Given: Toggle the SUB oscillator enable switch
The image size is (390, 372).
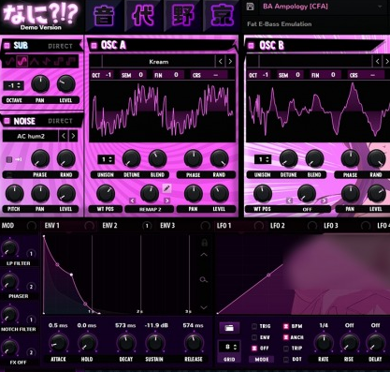Looking at the screenshot, I should (x=7, y=46).
